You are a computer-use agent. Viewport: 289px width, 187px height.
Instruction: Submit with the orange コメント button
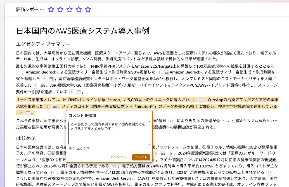pos(141,157)
